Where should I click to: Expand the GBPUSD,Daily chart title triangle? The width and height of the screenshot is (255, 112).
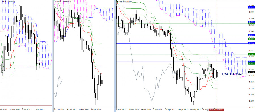click(x=118, y=1)
